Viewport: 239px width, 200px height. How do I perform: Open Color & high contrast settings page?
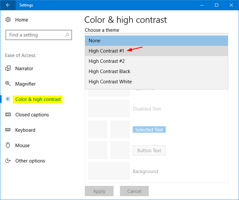[x=38, y=99]
